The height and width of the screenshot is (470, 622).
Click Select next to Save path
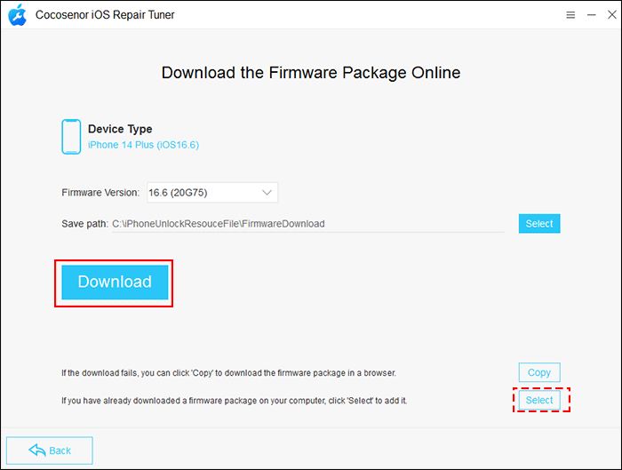tap(539, 224)
